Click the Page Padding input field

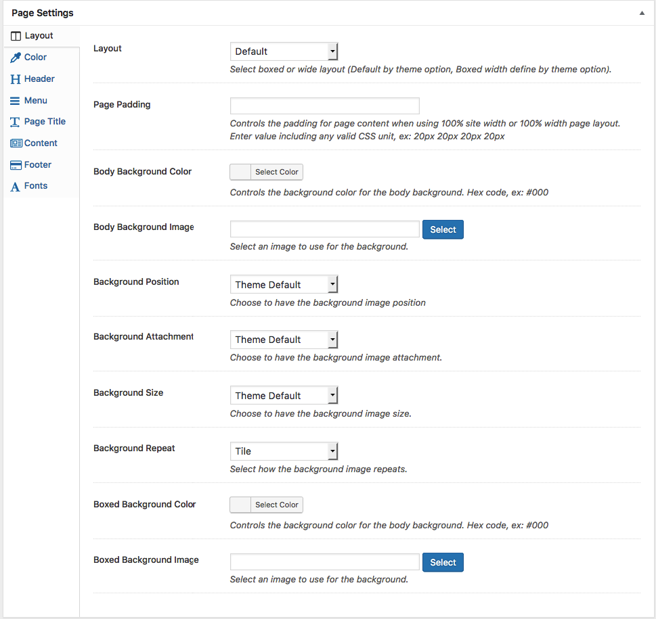point(324,106)
